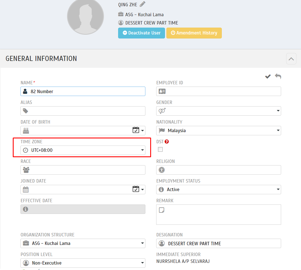Click the birthday cake icon in Date of Birth

(x=26, y=130)
